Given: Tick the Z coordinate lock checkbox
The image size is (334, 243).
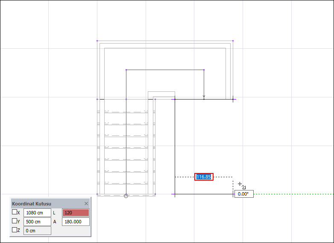Looking at the screenshot, I should (15, 230).
